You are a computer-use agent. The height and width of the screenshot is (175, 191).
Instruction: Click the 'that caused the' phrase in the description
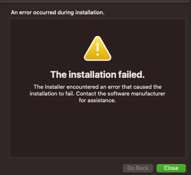pyautogui.click(x=142, y=87)
